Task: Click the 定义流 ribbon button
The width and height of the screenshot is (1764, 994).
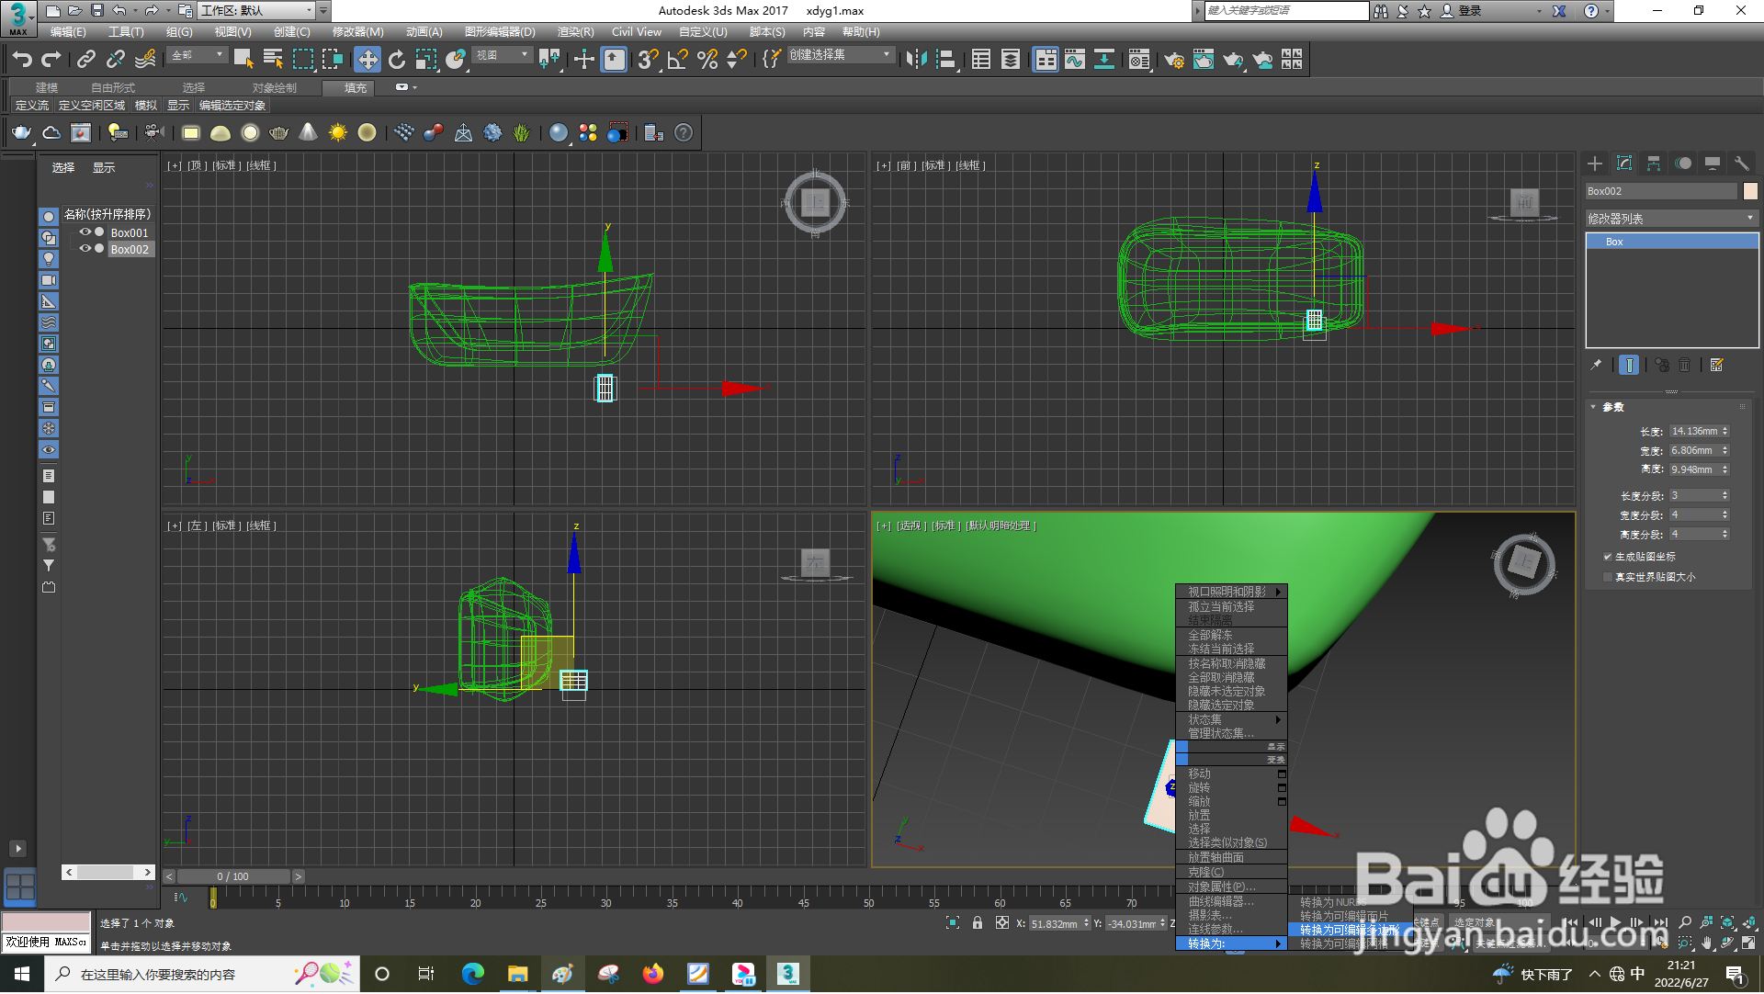Action: [32, 106]
